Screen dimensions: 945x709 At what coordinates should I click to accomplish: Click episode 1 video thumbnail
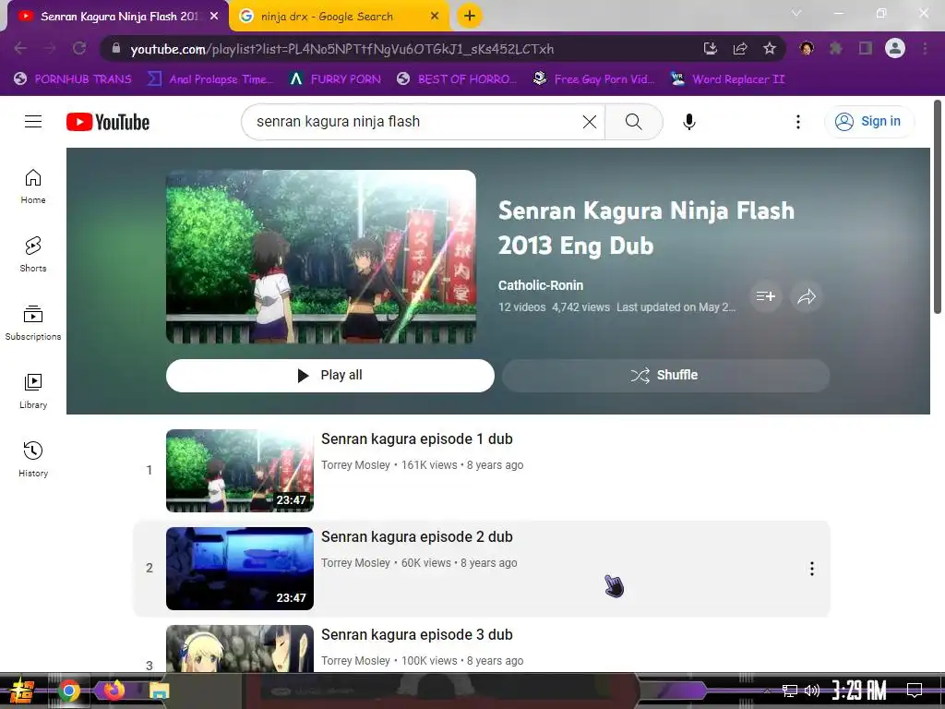pos(240,471)
